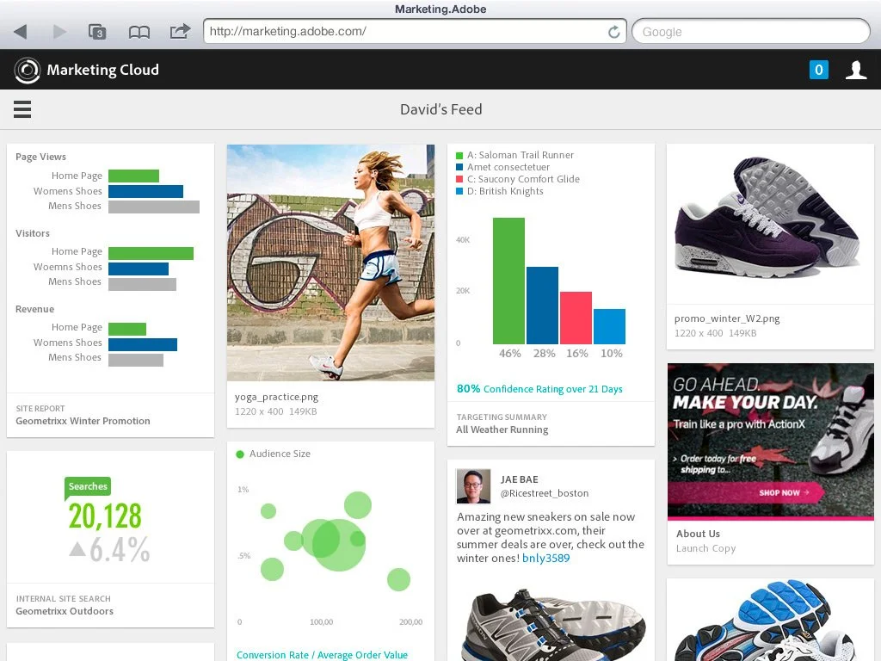Open Geometrixx Outdoors internal site search
This screenshot has width=881, height=661.
[x=65, y=611]
